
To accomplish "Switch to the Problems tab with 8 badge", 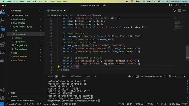I will pos(53,77).
